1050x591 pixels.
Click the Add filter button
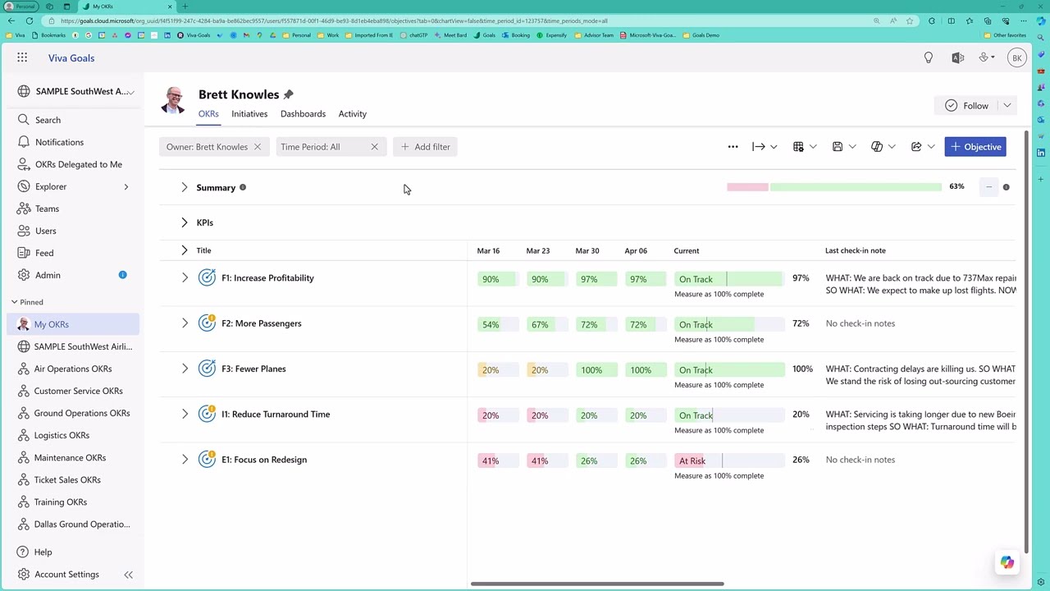425,147
